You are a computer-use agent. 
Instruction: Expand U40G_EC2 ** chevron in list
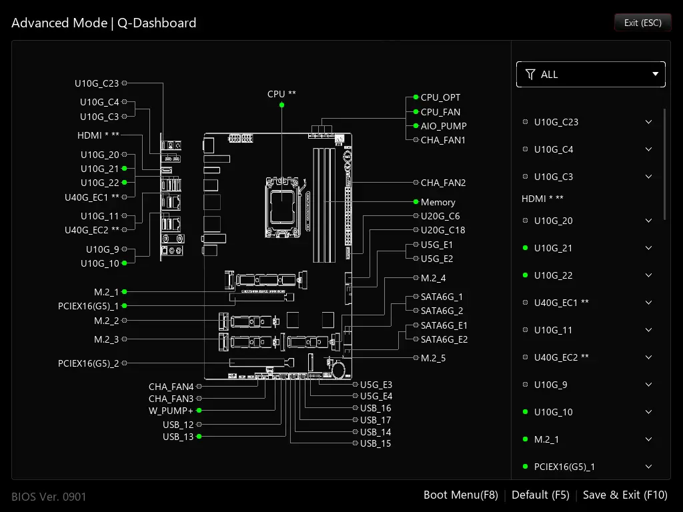(648, 357)
